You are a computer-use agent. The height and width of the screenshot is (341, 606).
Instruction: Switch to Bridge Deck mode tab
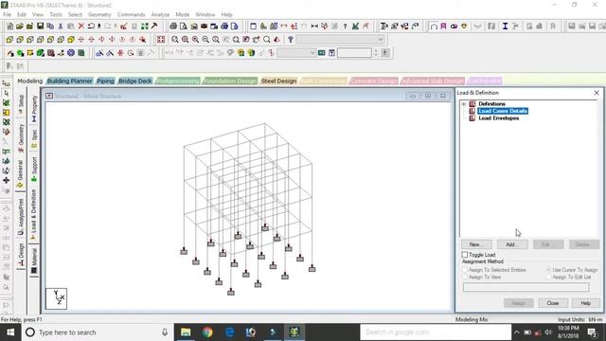tap(134, 81)
